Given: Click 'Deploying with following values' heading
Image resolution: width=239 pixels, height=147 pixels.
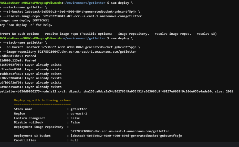Looking at the screenshot, I should [42, 100].
